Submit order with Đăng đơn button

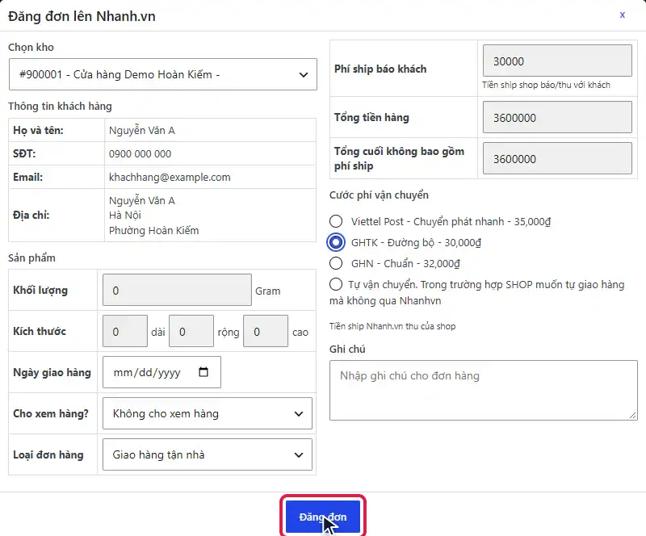click(x=323, y=517)
